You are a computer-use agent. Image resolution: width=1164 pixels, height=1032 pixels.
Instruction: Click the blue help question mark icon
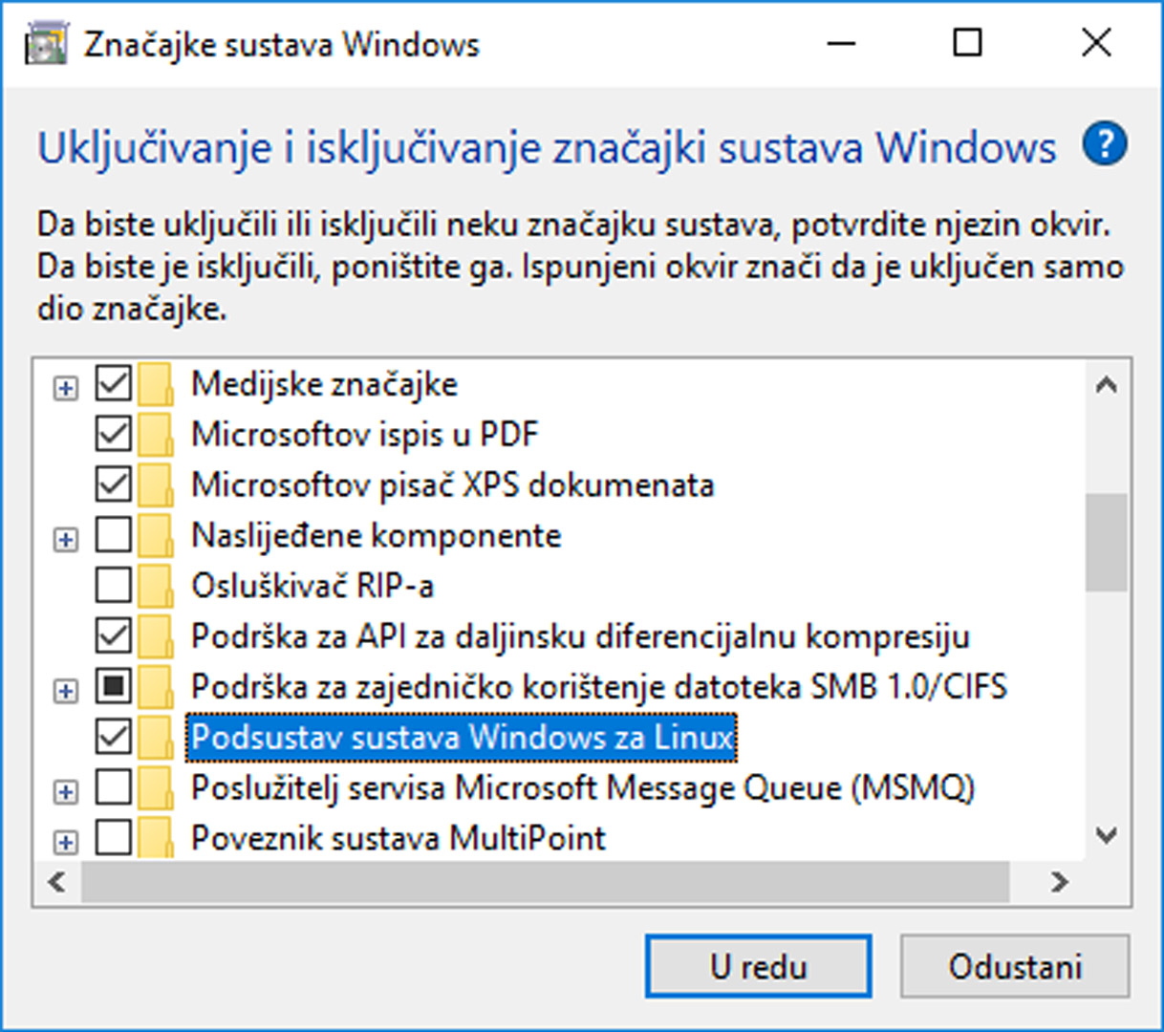point(1104,145)
